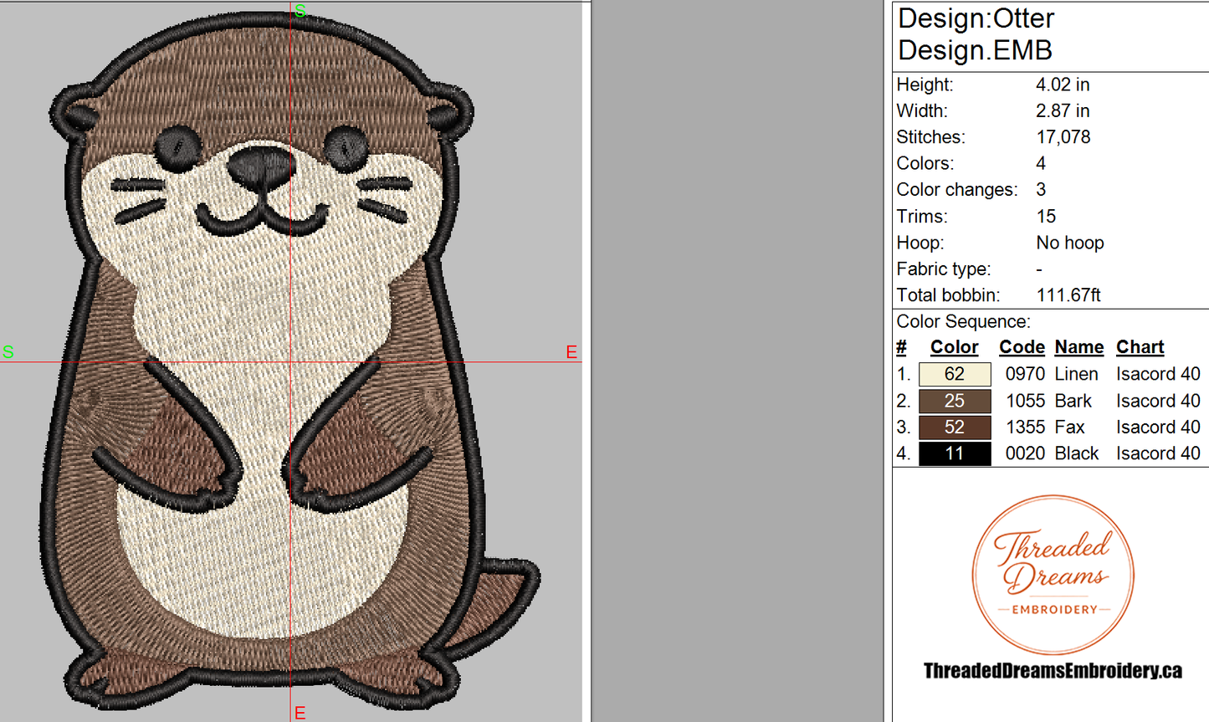Click the trims value '15'
This screenshot has height=722, width=1209.
click(1046, 217)
